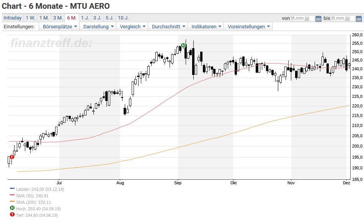
Task: Select the 6 M. time range tab
Action: pyautogui.click(x=72, y=18)
